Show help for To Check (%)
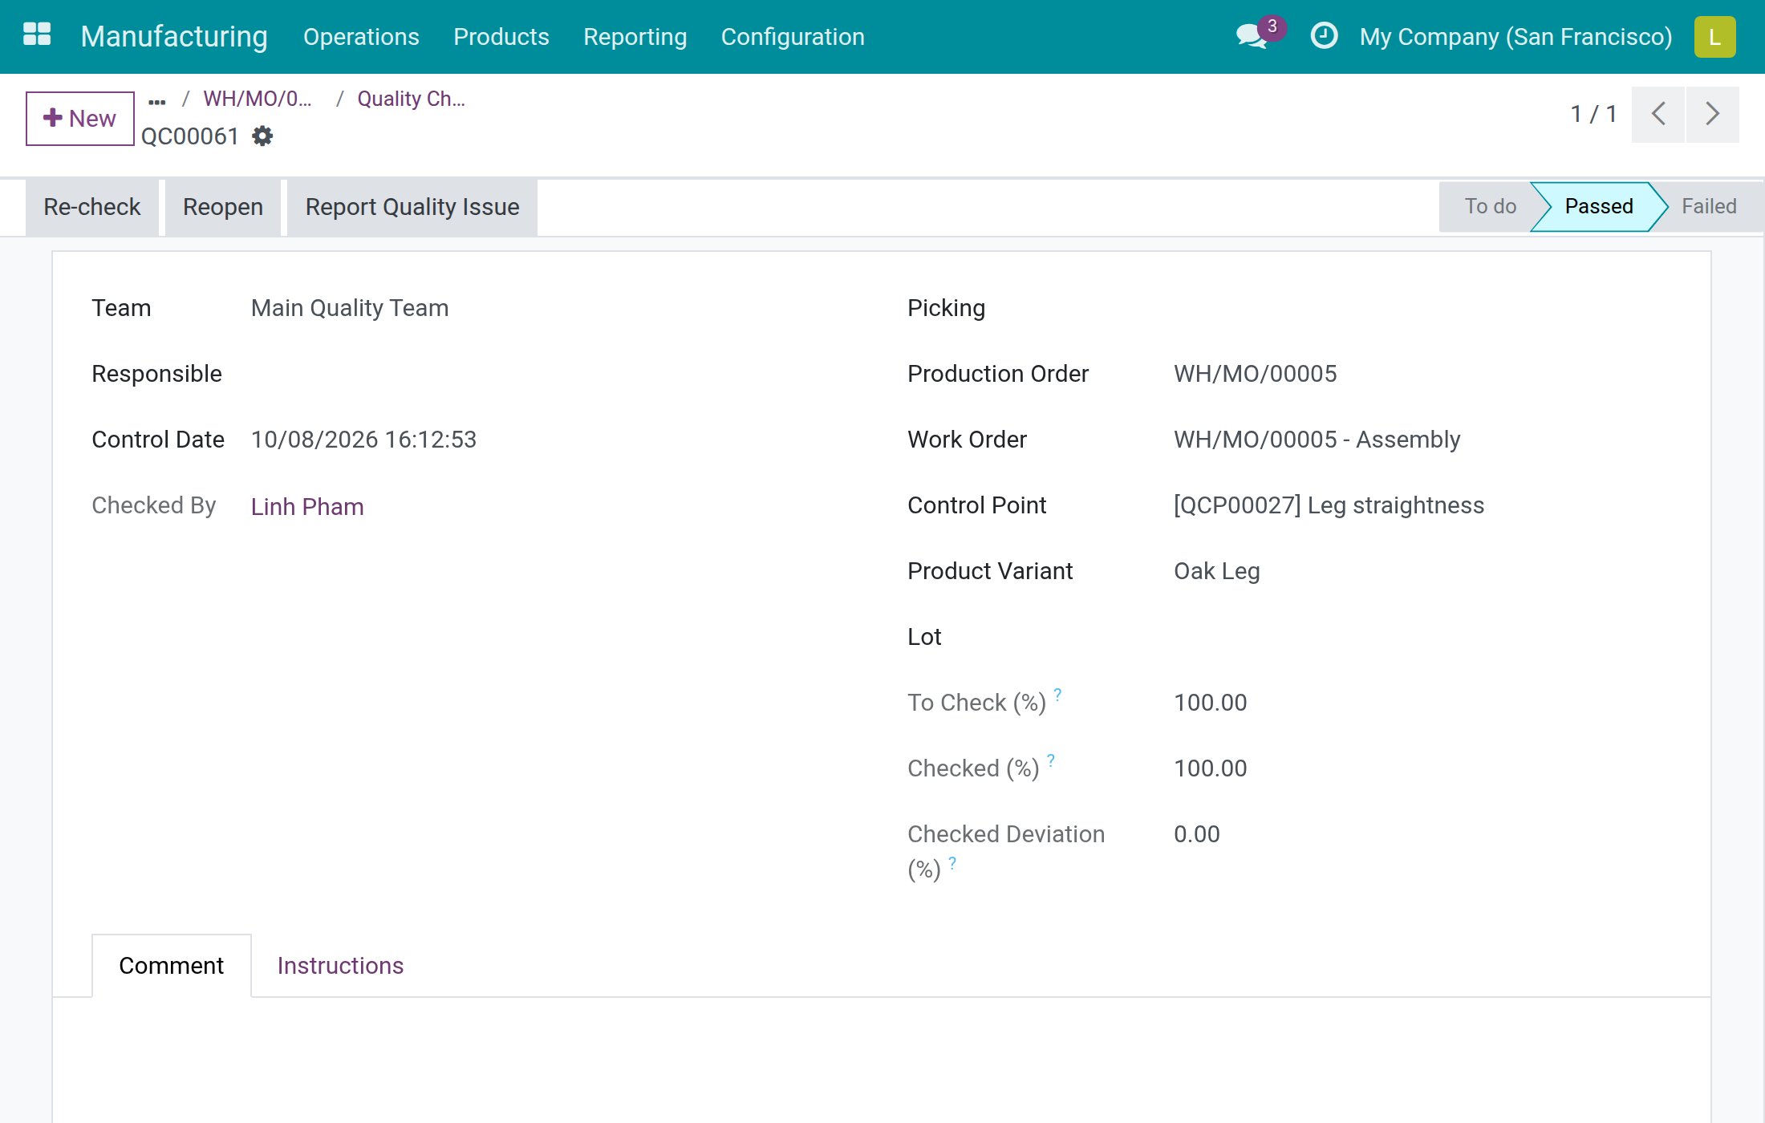1765x1123 pixels. [x=1057, y=694]
